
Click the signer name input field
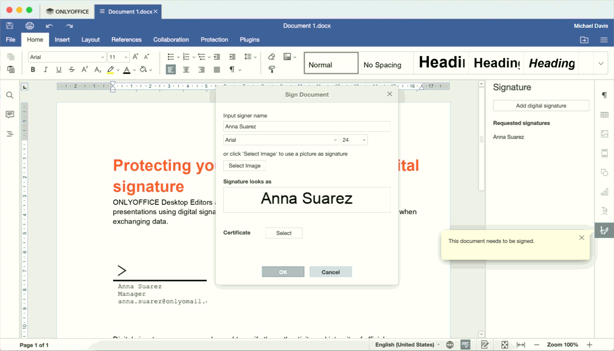[307, 126]
